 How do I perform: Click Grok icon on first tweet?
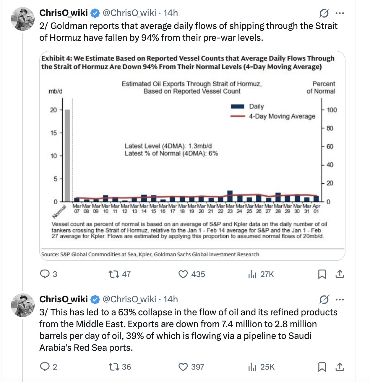click(324, 13)
